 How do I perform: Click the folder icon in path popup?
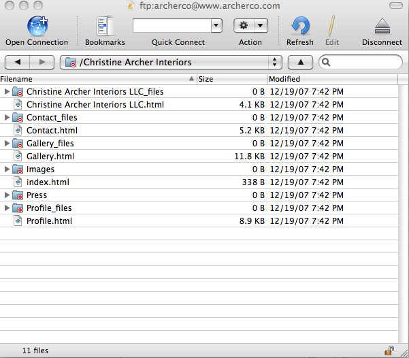point(70,63)
